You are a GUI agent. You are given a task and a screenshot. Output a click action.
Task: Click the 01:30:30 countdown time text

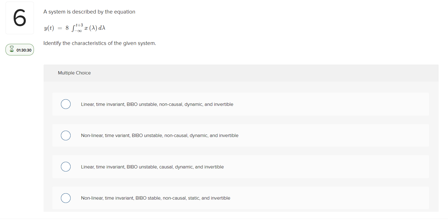(24, 50)
